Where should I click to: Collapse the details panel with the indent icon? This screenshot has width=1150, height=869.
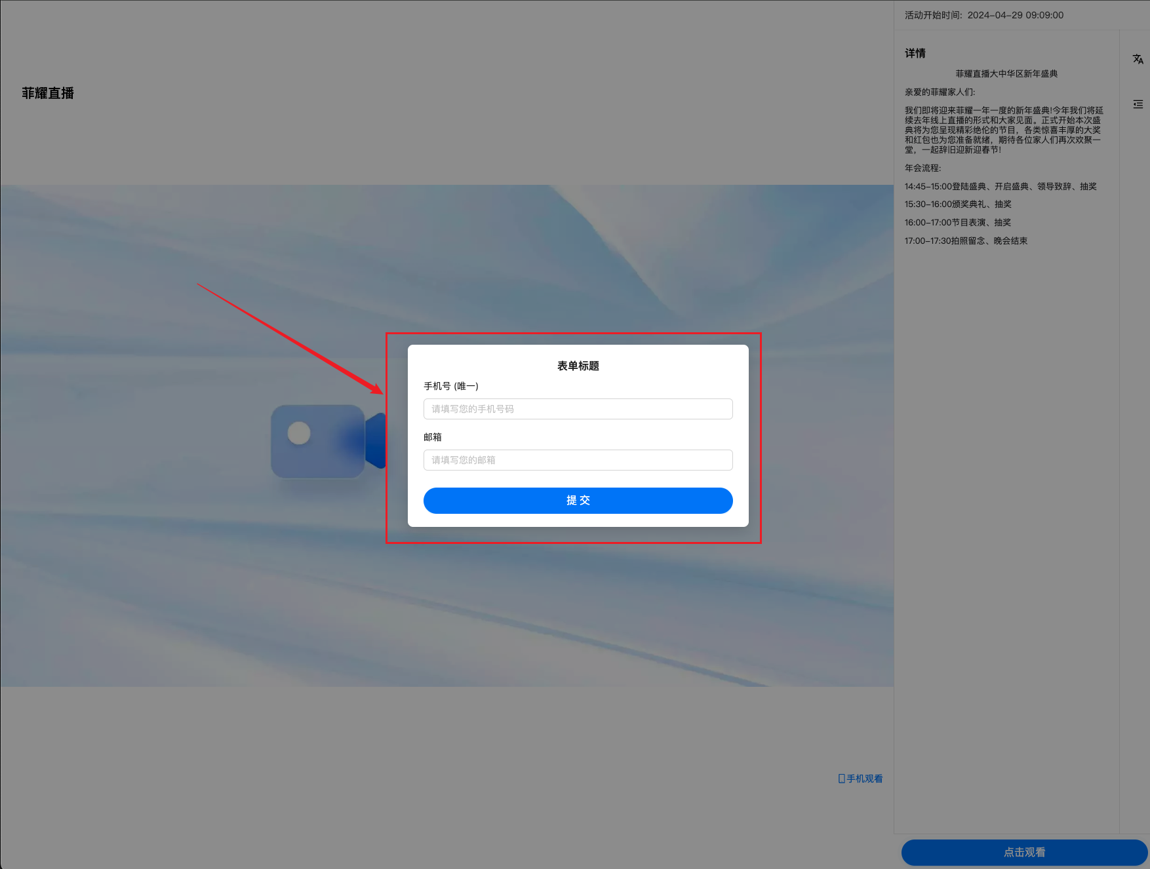pyautogui.click(x=1138, y=104)
